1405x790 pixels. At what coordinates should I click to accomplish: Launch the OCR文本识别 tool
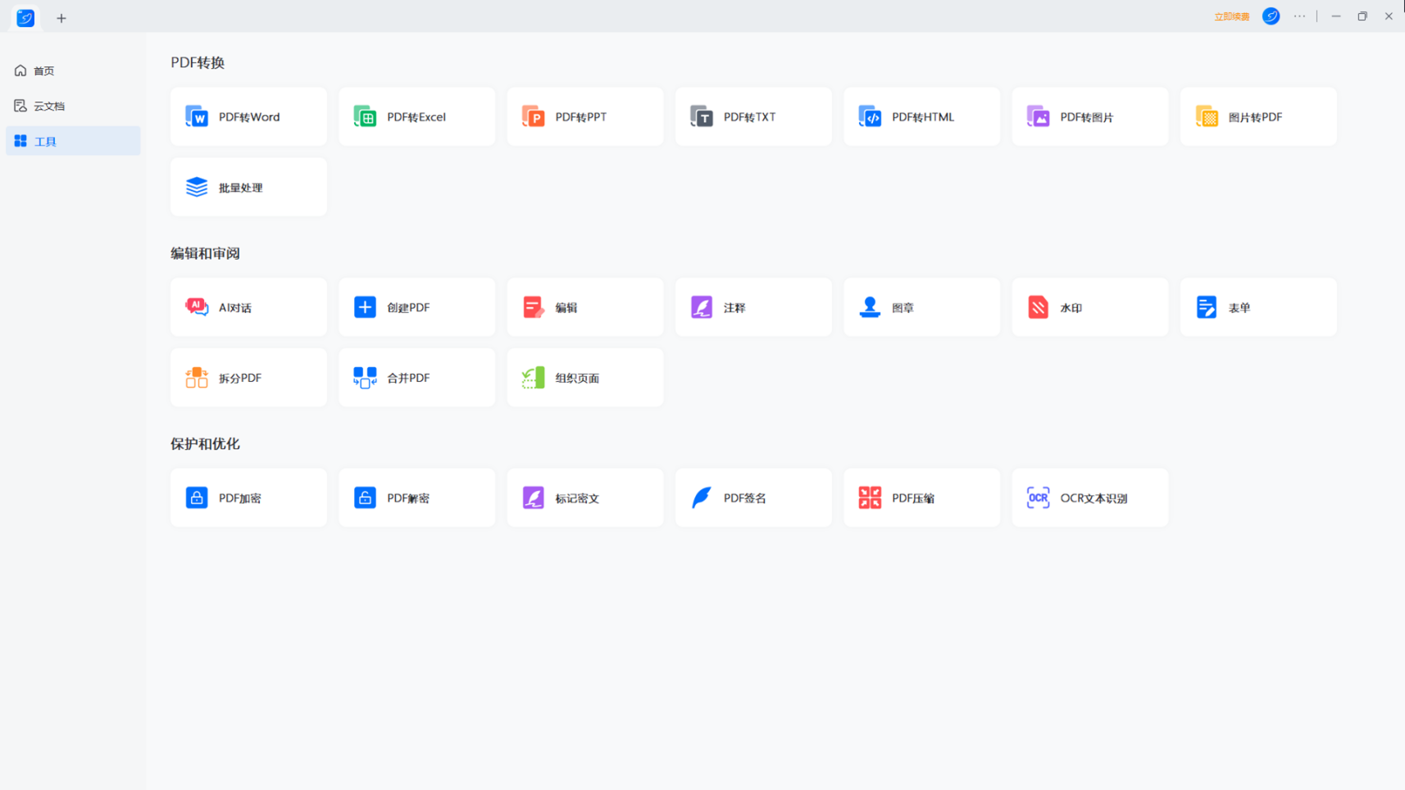1090,497
